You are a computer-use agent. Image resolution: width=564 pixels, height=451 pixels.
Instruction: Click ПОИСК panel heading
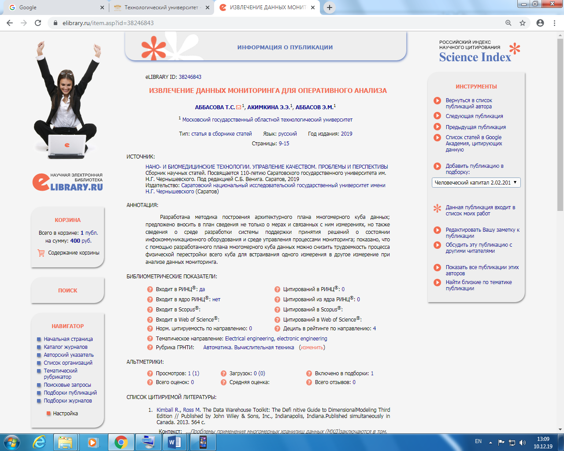(x=67, y=291)
